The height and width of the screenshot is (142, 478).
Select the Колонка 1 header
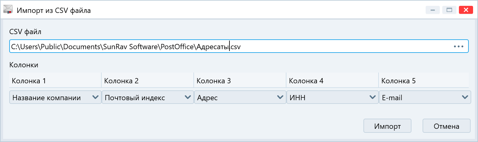click(55, 81)
